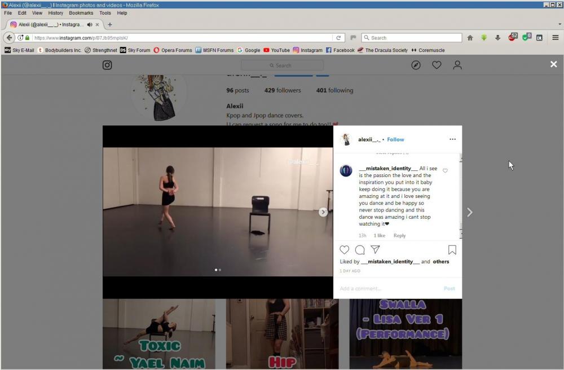Advance to next slide in the carousel
Image resolution: width=564 pixels, height=370 pixels.
coord(323,212)
